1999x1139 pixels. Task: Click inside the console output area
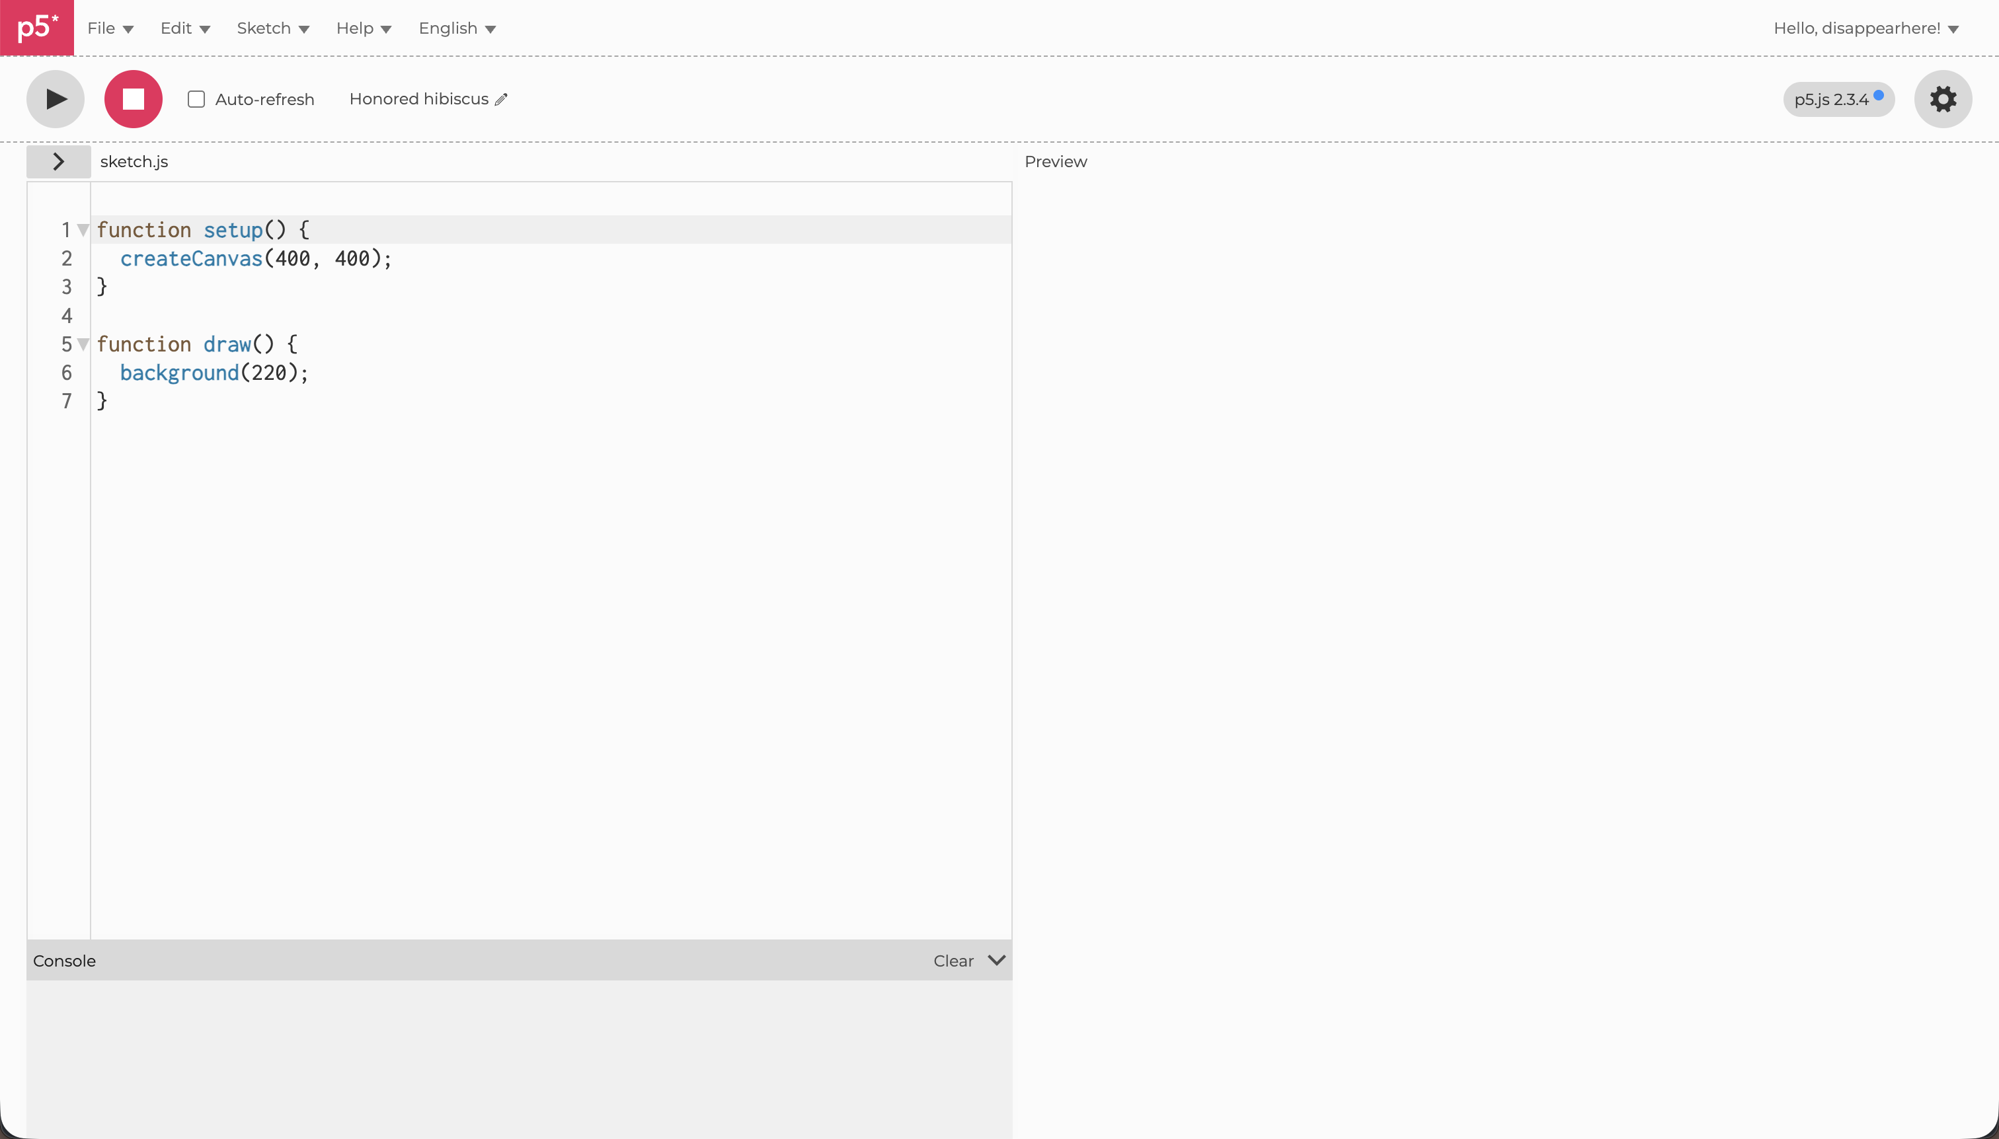tap(519, 1059)
